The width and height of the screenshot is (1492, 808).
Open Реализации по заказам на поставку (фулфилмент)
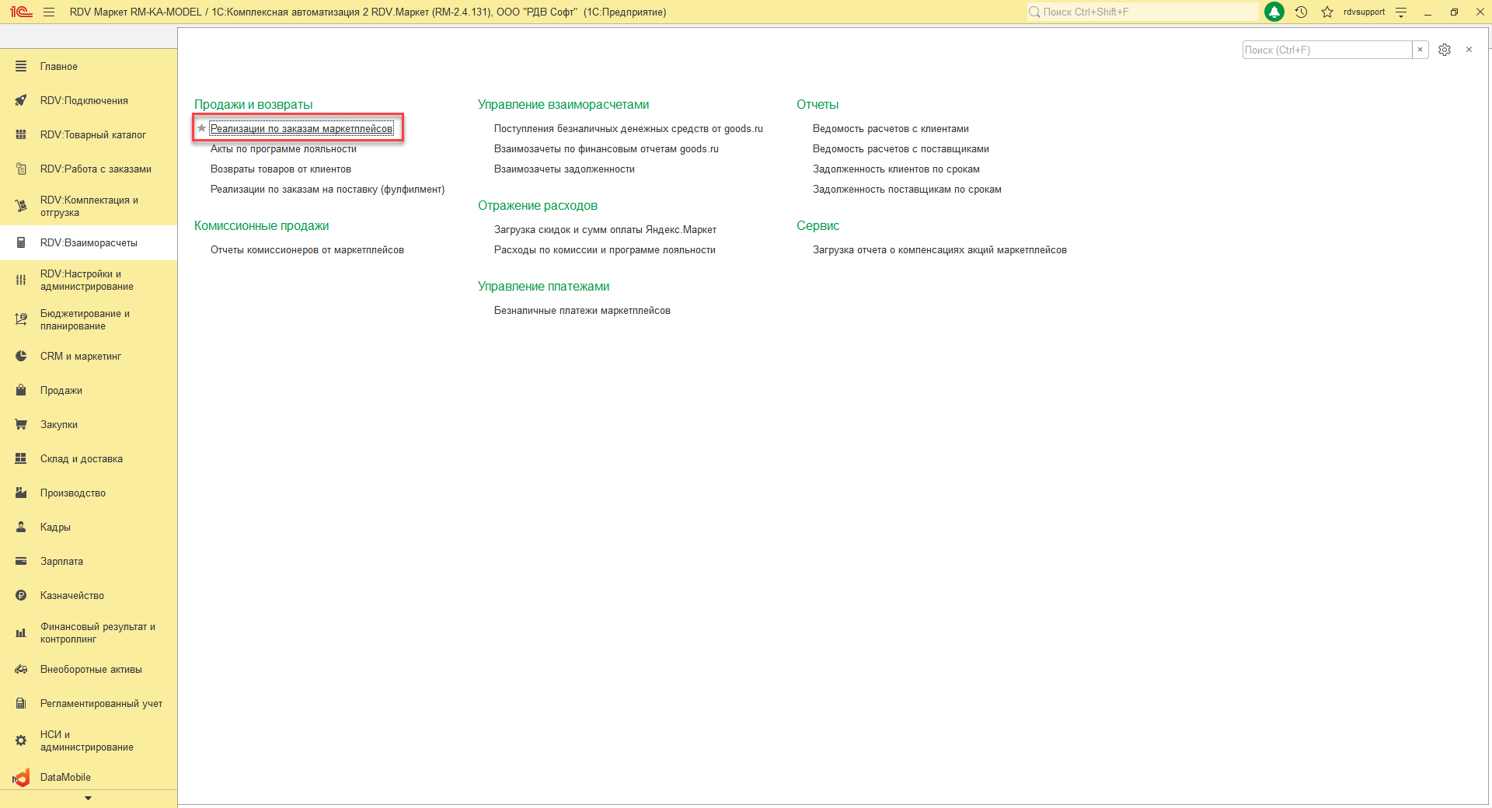(x=327, y=190)
